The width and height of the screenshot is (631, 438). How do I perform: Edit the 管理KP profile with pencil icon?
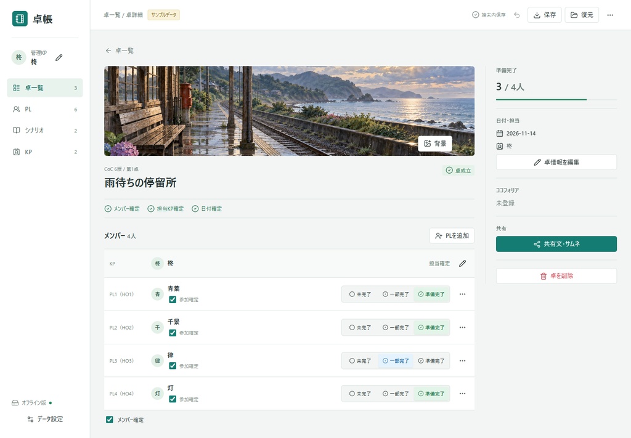(x=59, y=57)
